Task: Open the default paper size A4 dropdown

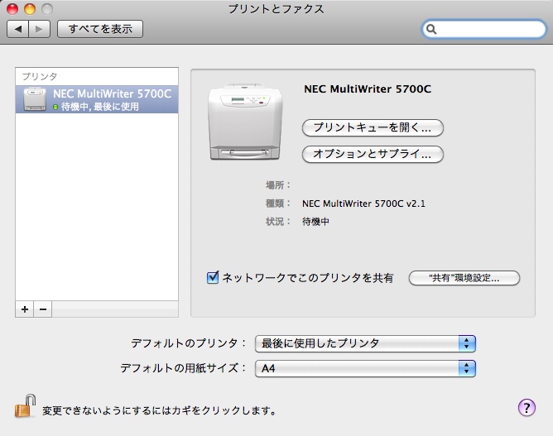Action: [365, 368]
